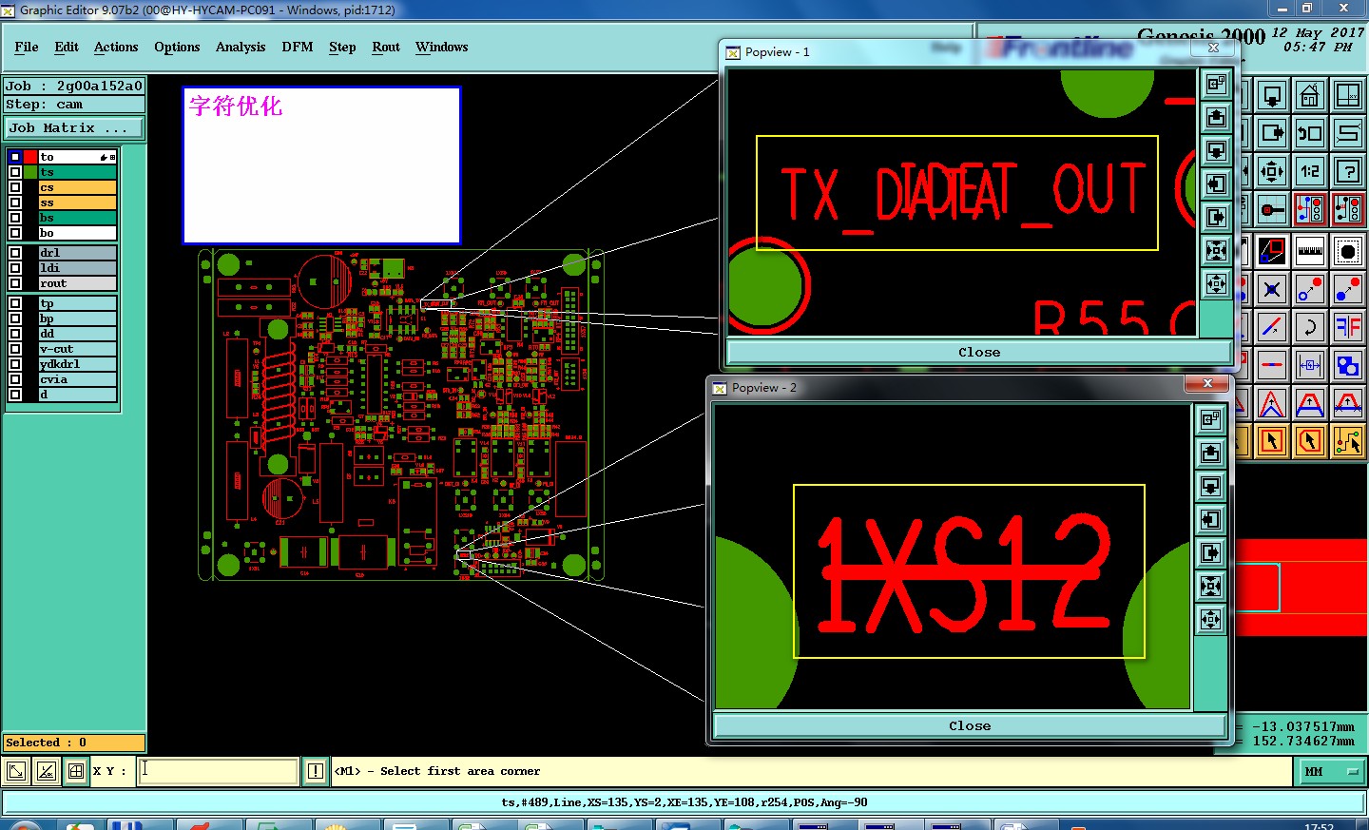Image resolution: width=1369 pixels, height=830 pixels.
Task: Select the measure ruler tool icon
Action: 1310,251
